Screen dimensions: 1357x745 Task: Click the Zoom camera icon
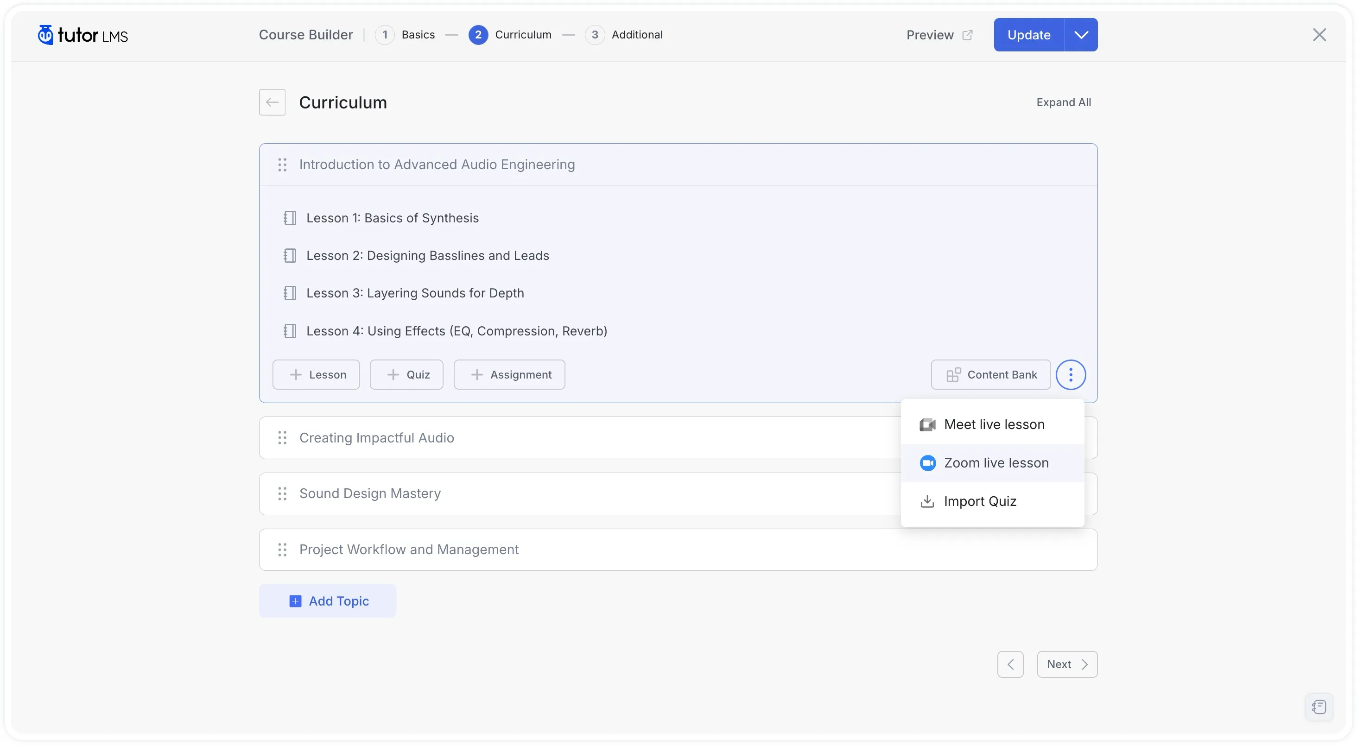tap(928, 463)
